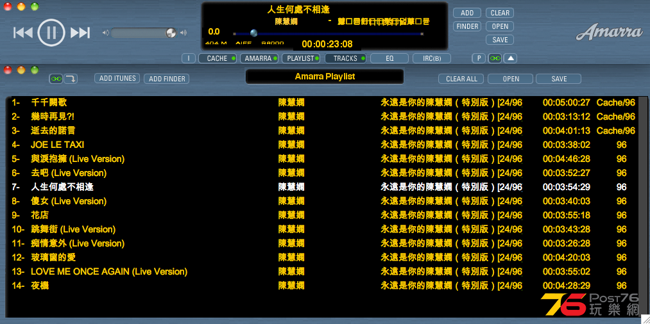Toggle the green link icon in player window

tap(495, 58)
